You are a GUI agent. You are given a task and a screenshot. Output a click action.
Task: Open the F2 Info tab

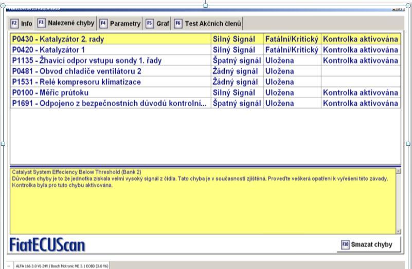click(x=22, y=24)
